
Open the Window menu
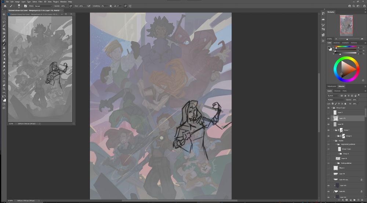[63, 1]
